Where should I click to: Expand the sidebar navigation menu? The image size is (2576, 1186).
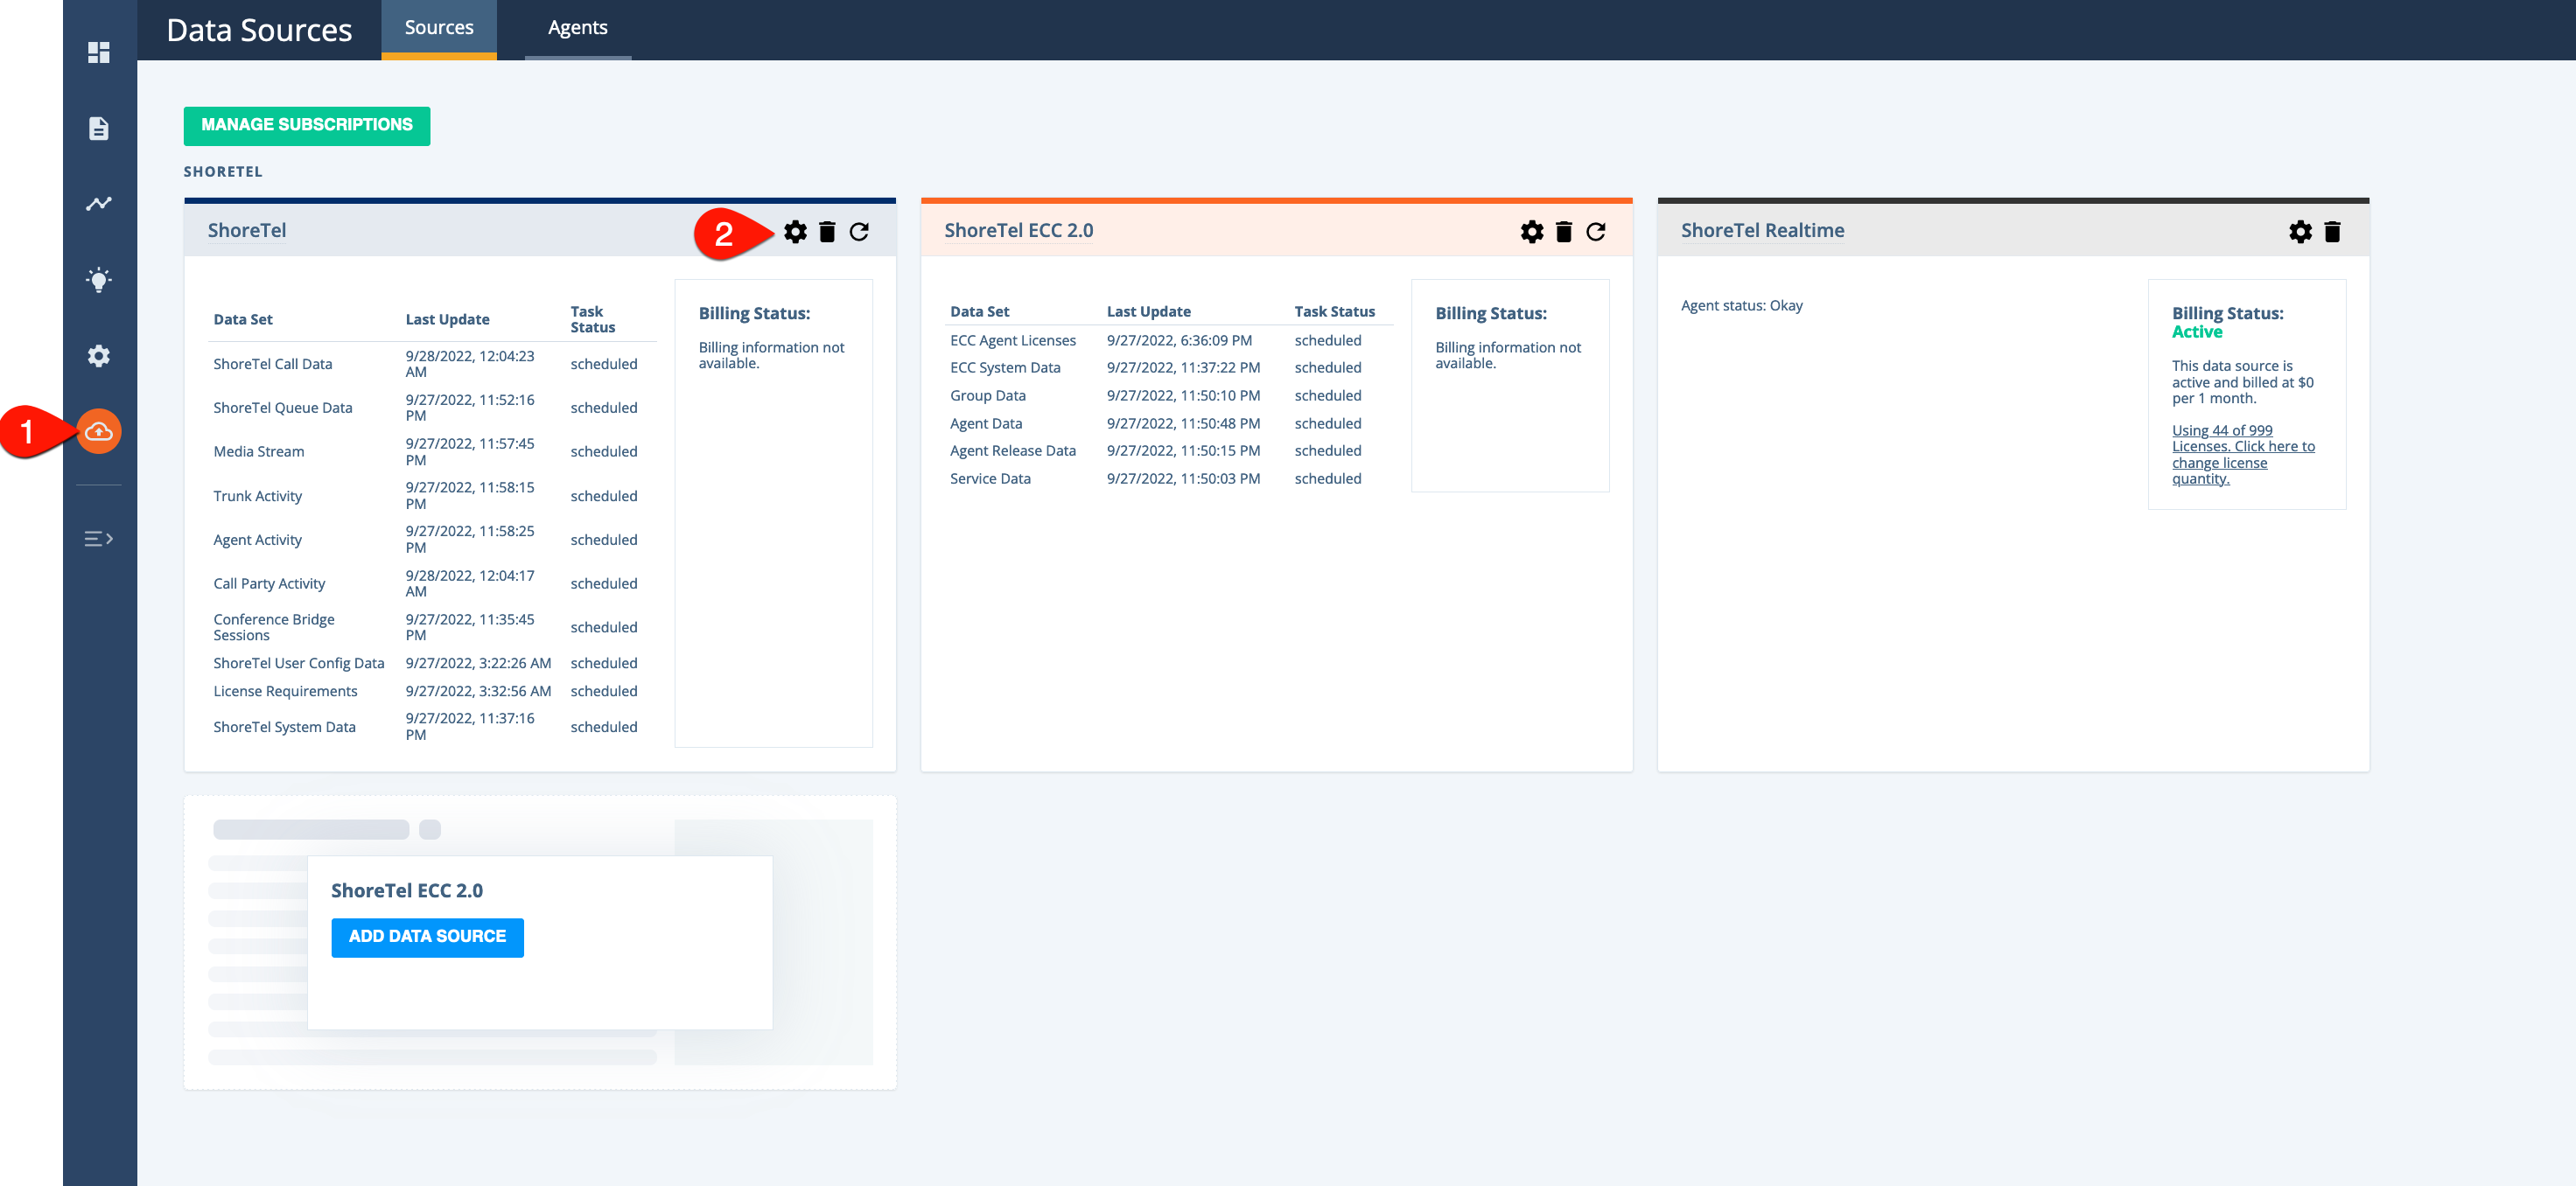pos(98,539)
